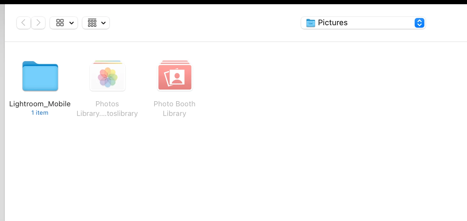
Task: Select the Photos Library icon
Action: click(108, 76)
